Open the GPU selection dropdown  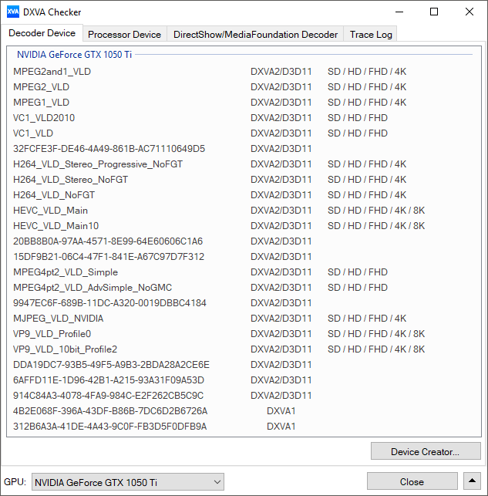pos(128,482)
